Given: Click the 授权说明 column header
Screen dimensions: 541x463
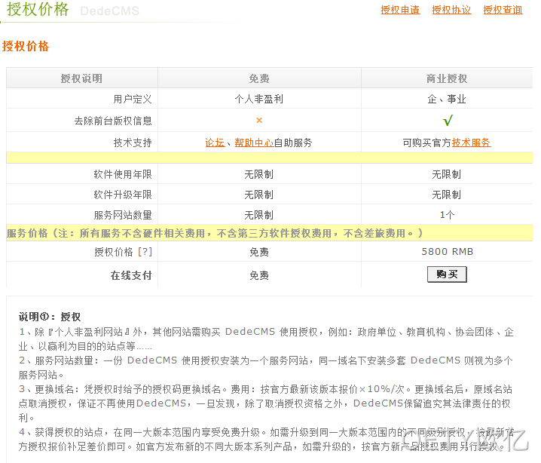Looking at the screenshot, I should [82, 78].
